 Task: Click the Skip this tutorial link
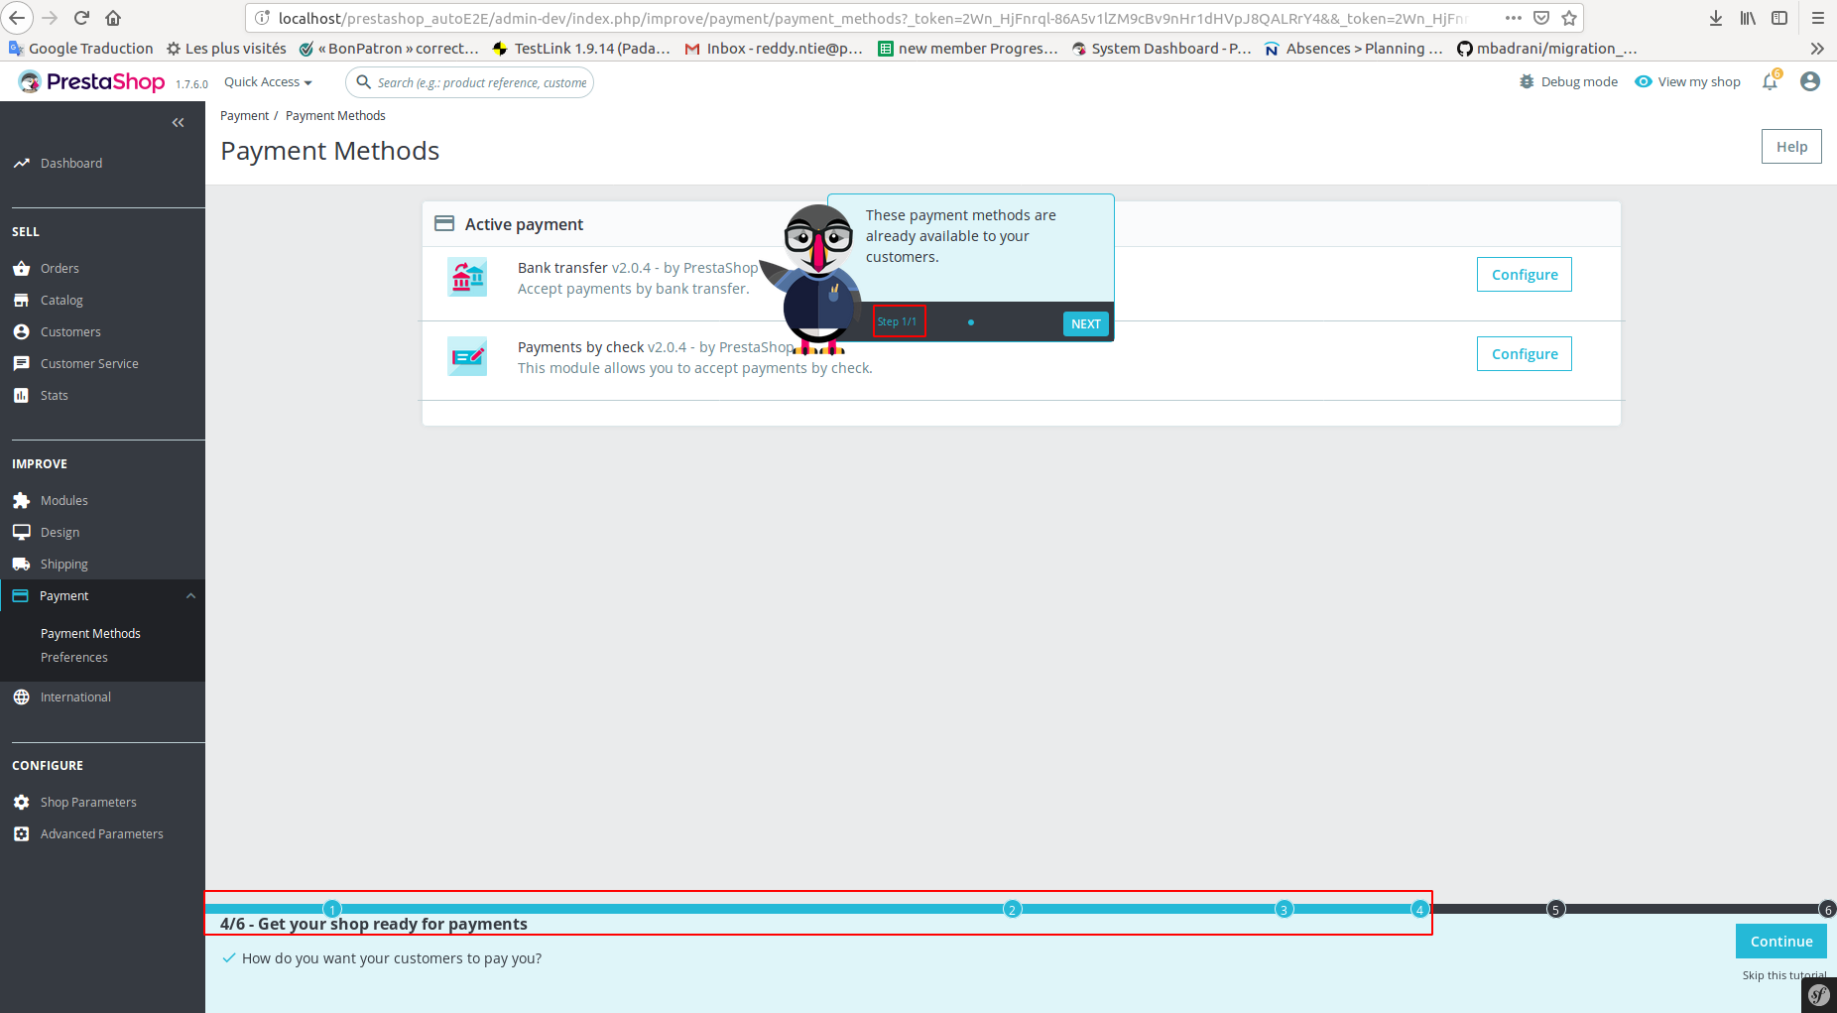[1783, 975]
